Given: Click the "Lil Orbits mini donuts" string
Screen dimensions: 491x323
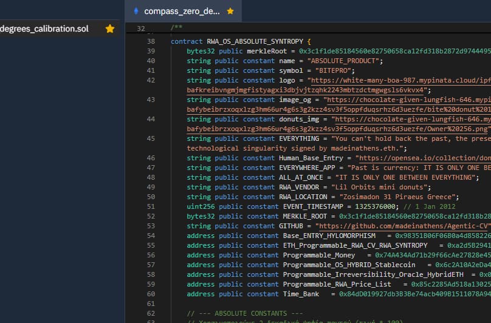Looking at the screenshot, I should point(380,187).
